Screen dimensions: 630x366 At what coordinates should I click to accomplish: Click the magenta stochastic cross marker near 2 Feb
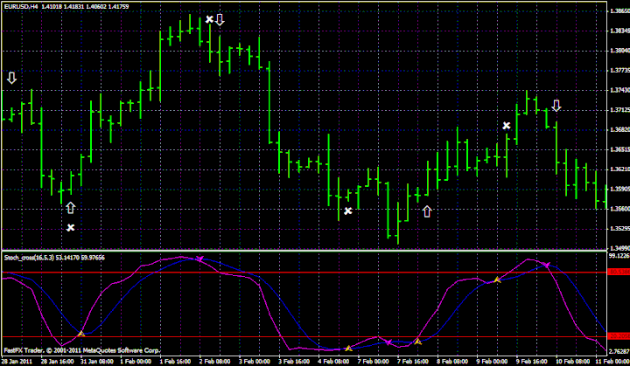(x=199, y=259)
